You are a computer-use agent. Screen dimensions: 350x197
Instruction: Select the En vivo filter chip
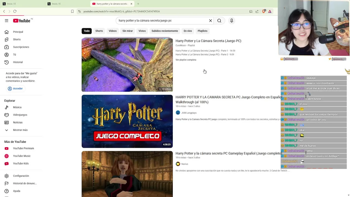(188, 31)
